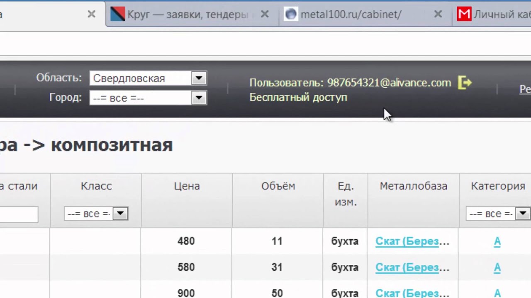
Task: Switch to metal100.ru/cabinet/ tab
Action: pyautogui.click(x=365, y=14)
